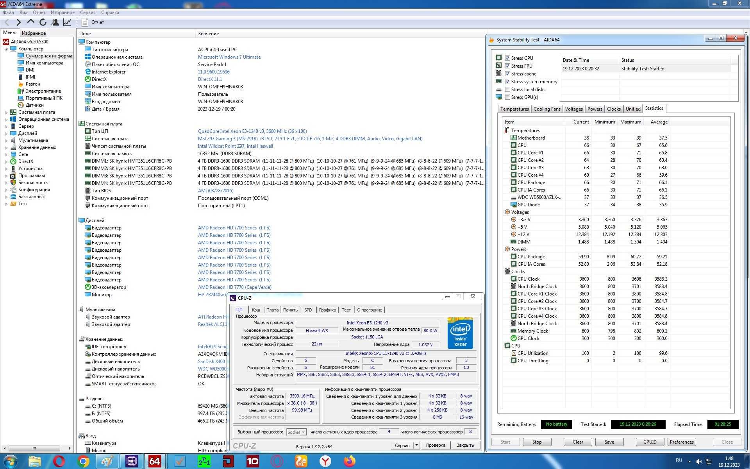Switch to the Voltages tab
The image size is (750, 469).
pos(573,109)
